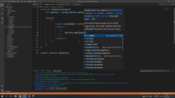
Task: Maximize the bottom panel with chevron
Action: (171, 71)
